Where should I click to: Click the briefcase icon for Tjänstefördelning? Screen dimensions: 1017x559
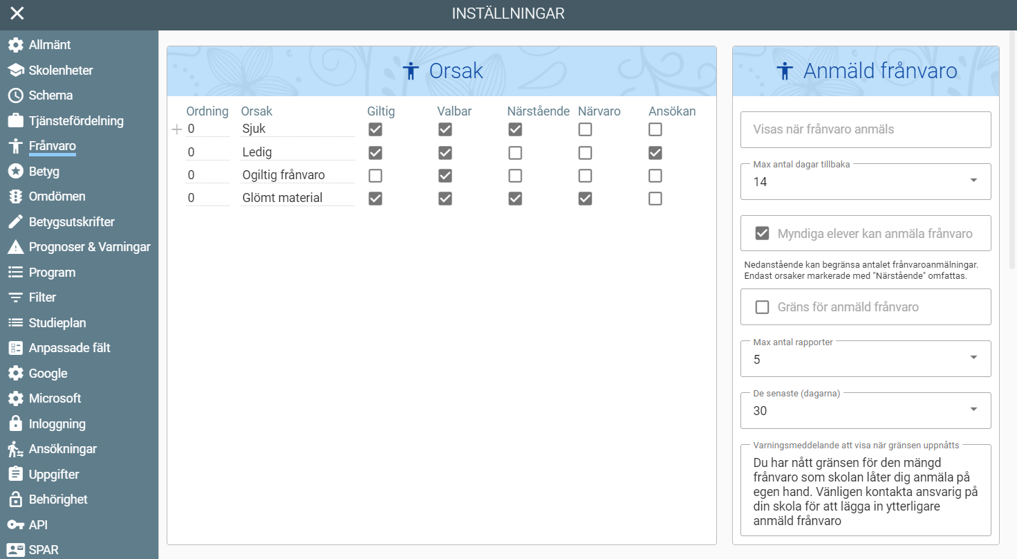(16, 121)
